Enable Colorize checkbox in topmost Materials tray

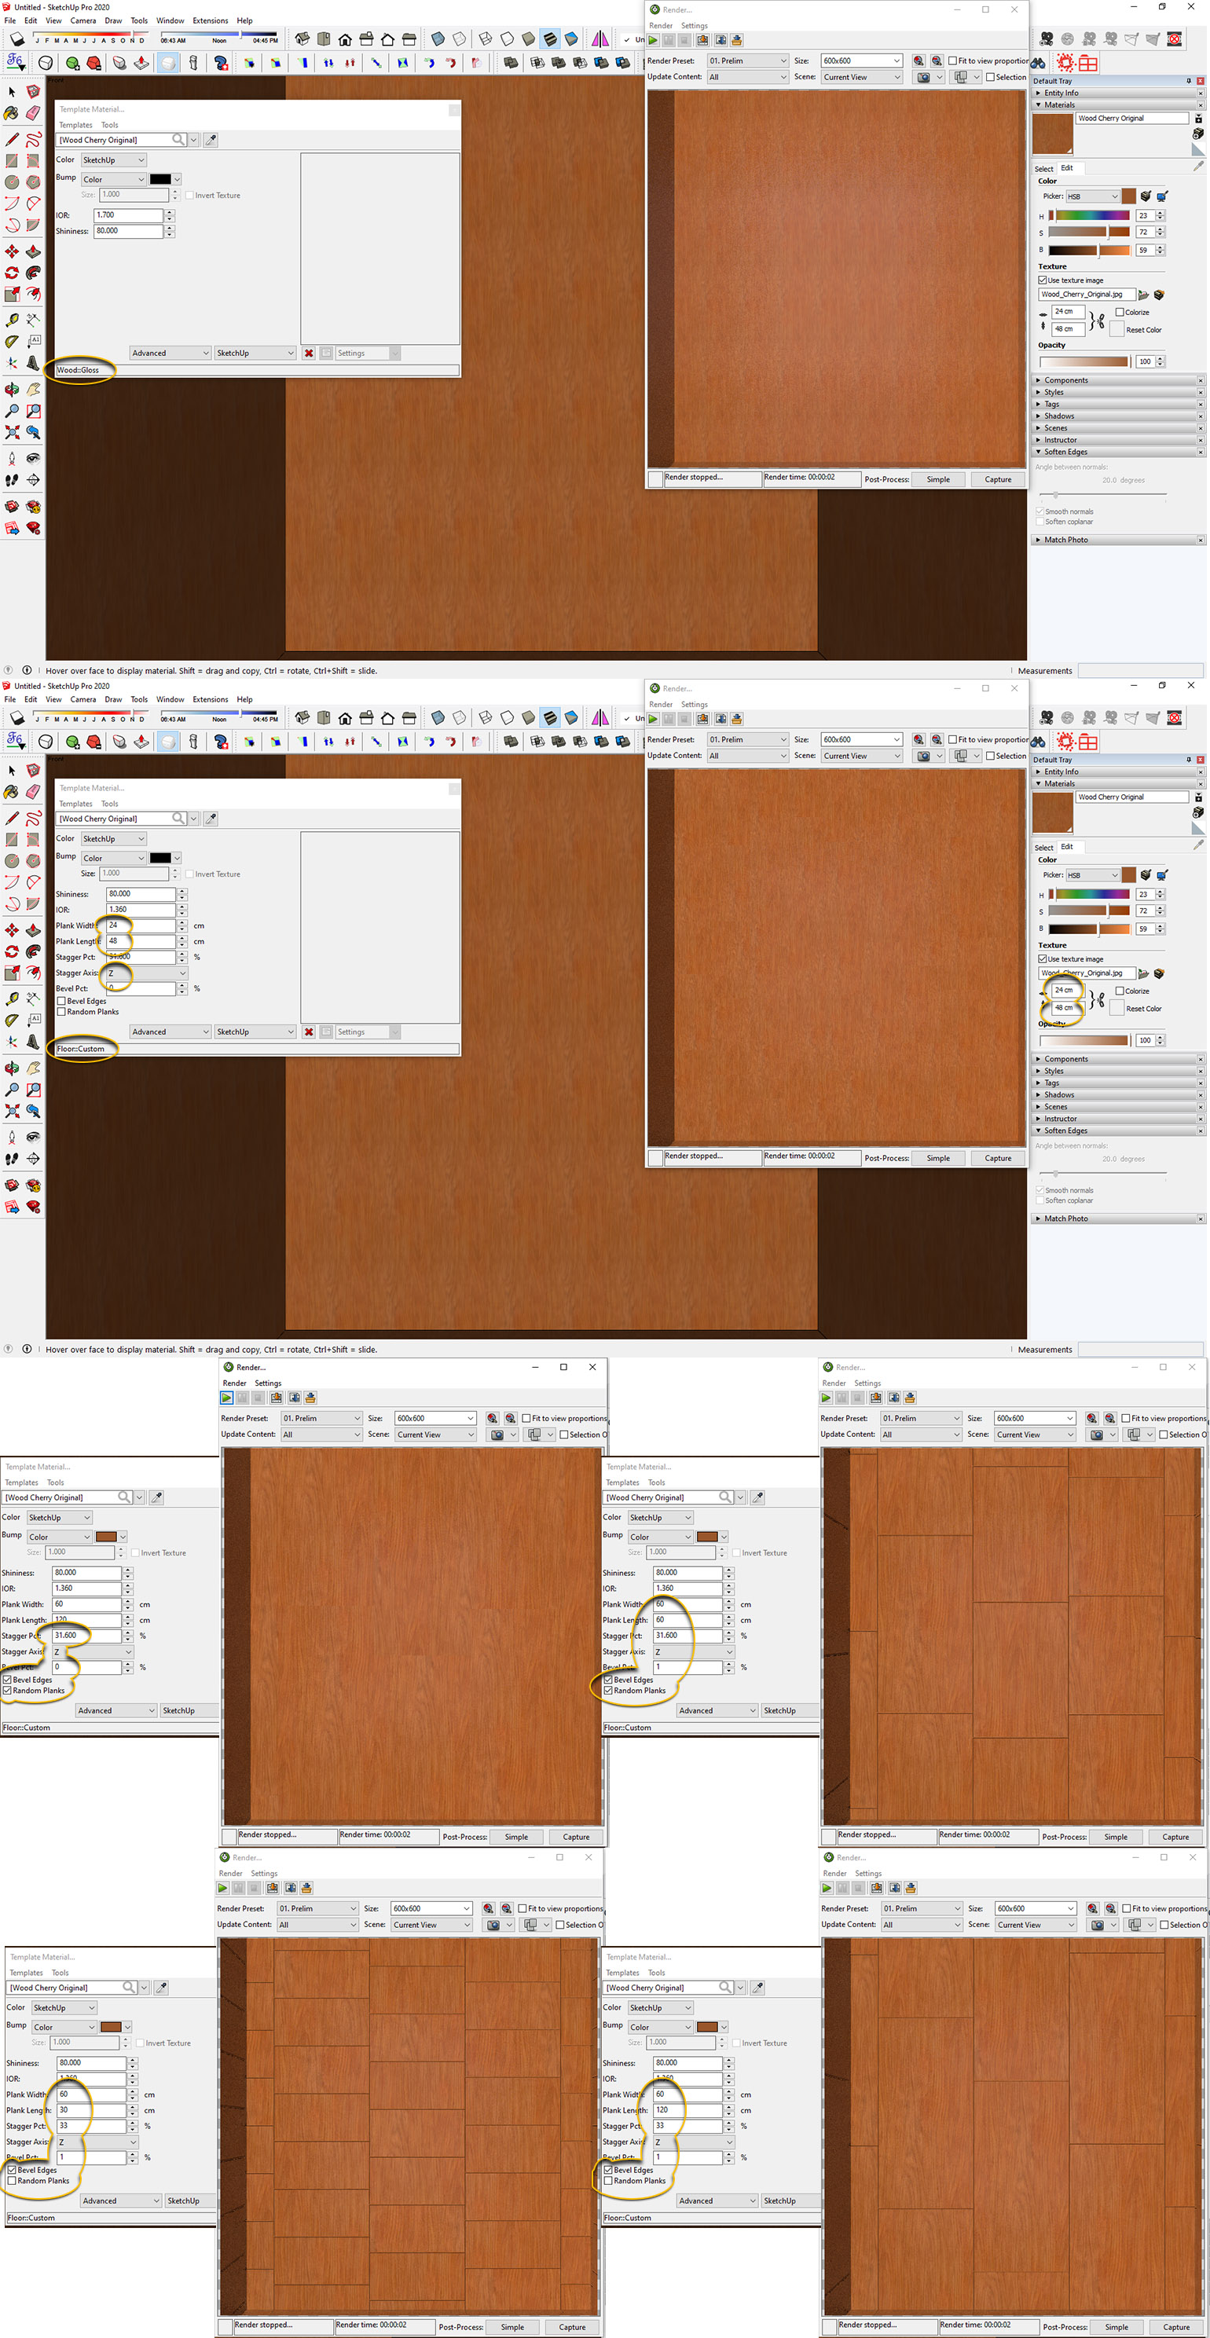pos(1120,312)
